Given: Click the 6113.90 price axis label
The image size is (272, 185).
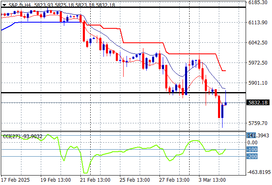Looking at the screenshot, I should pos(258,22).
